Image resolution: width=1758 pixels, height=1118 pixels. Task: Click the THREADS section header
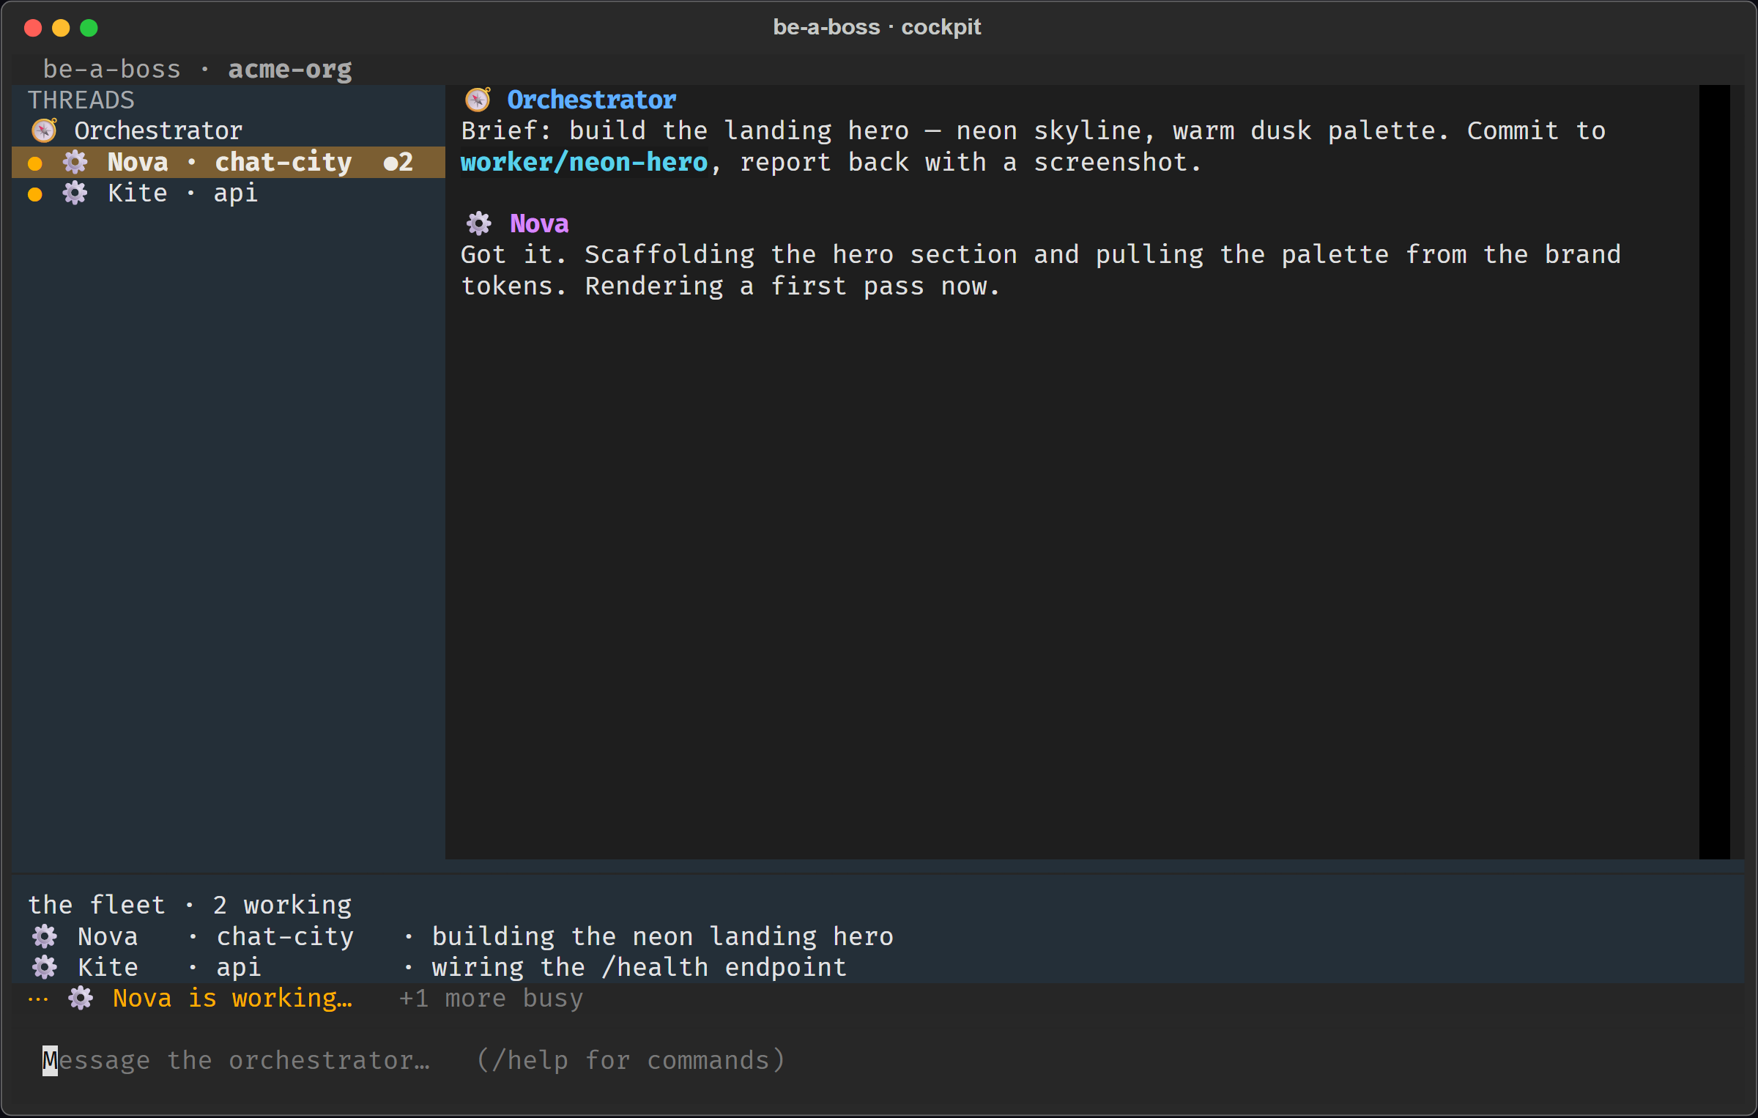click(81, 100)
